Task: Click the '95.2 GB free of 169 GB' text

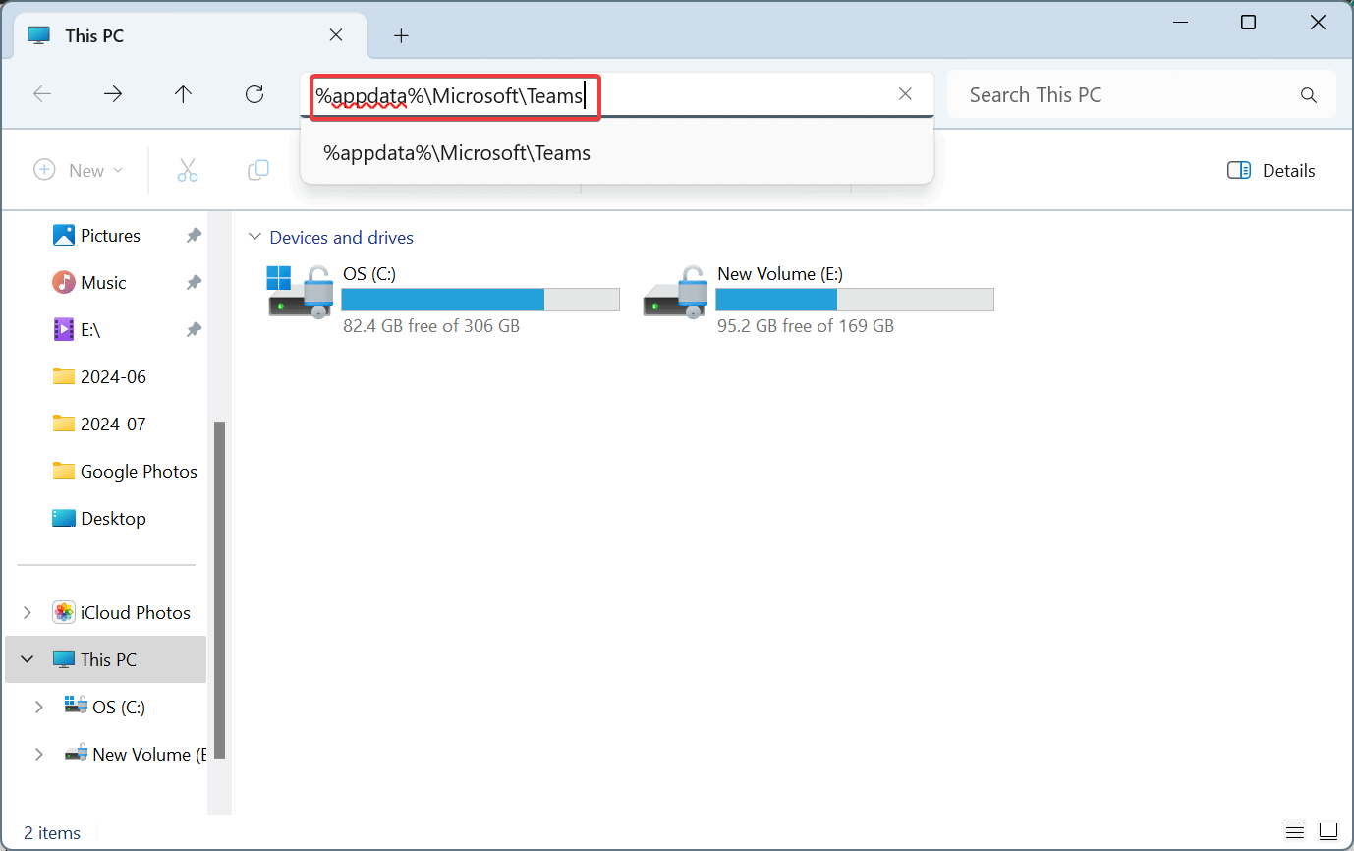Action: (x=806, y=325)
